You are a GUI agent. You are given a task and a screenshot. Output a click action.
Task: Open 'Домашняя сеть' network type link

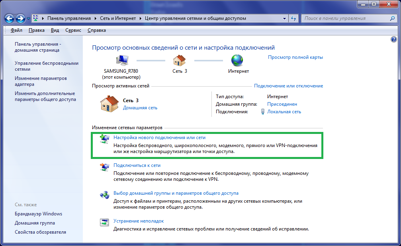pyautogui.click(x=140, y=108)
